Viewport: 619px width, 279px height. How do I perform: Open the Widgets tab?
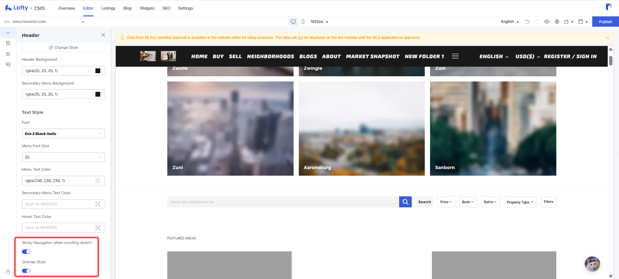pos(147,8)
